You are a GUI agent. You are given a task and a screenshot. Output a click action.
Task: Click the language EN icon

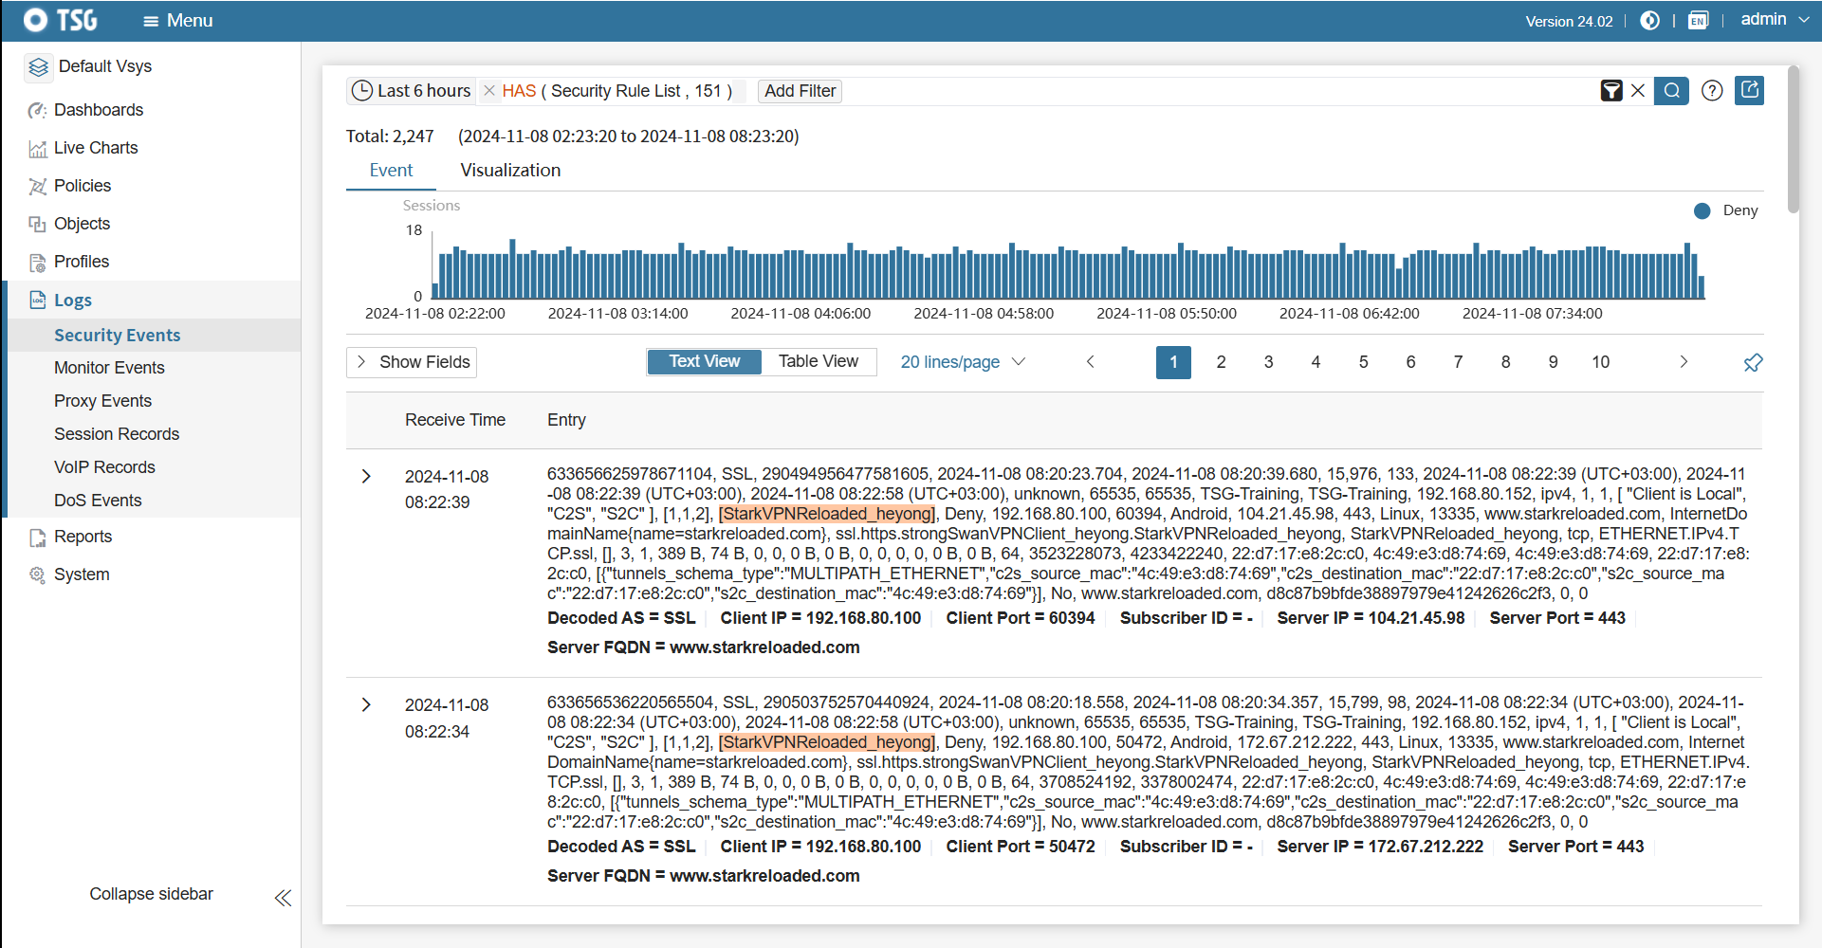pyautogui.click(x=1698, y=21)
